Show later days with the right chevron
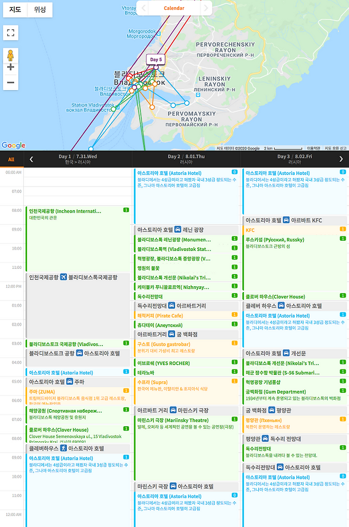Screen dimensions: 349x527 click(341, 159)
